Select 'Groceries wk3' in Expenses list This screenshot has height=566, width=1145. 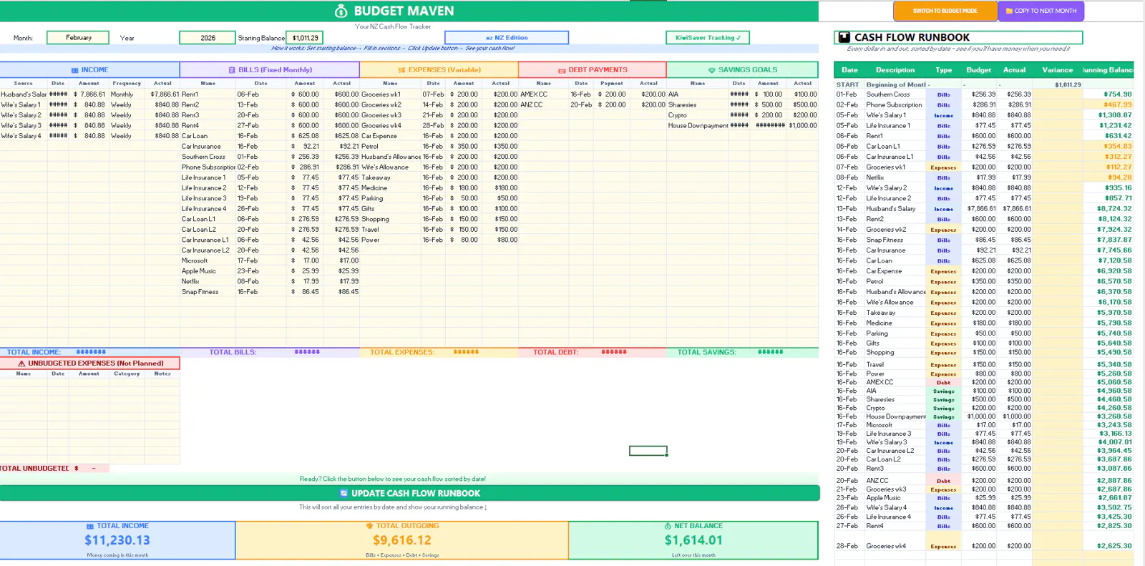(x=390, y=115)
